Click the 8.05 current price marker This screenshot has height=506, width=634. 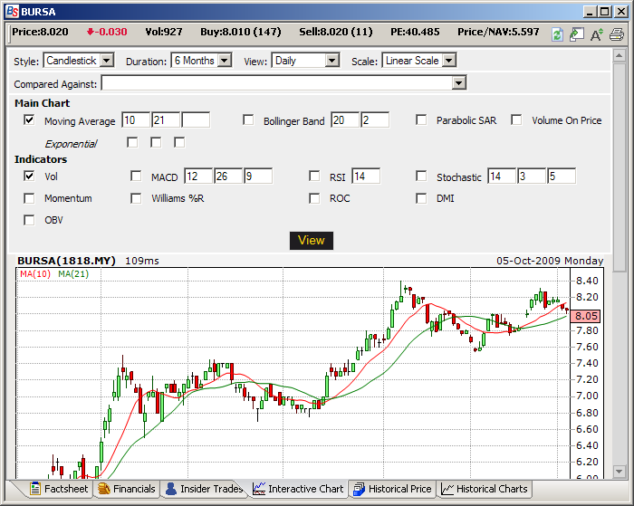585,316
